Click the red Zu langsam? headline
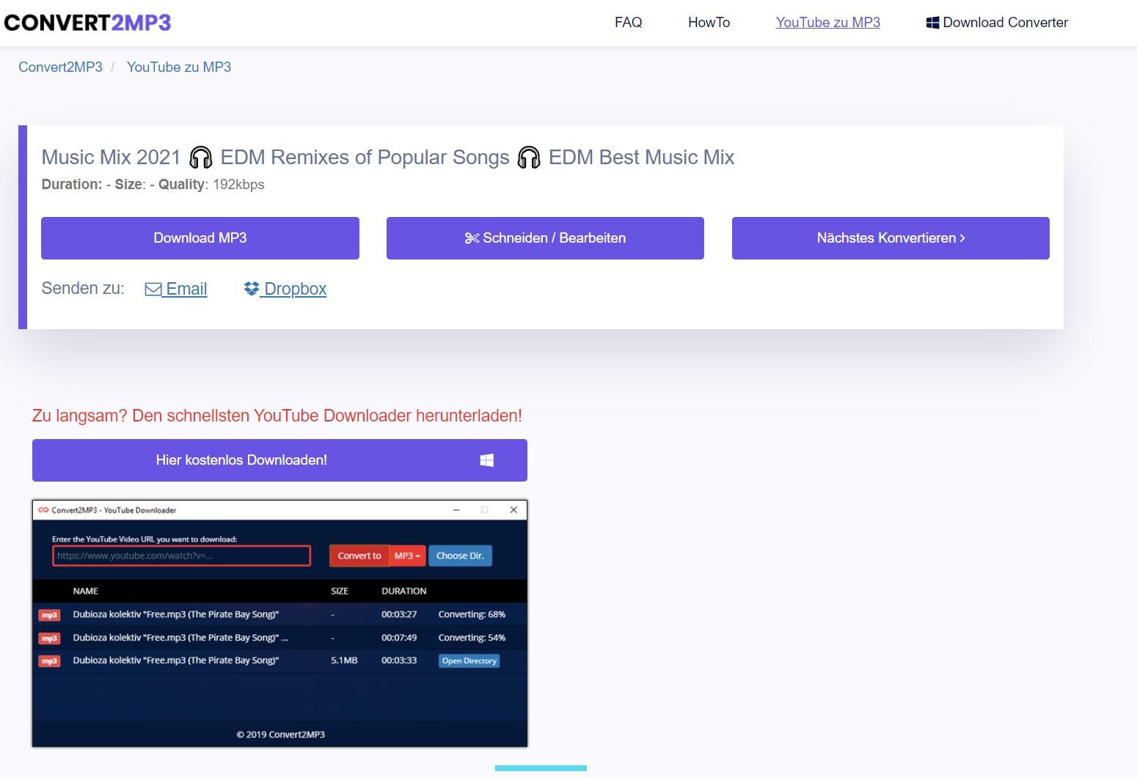The width and height of the screenshot is (1137, 777). [x=277, y=416]
